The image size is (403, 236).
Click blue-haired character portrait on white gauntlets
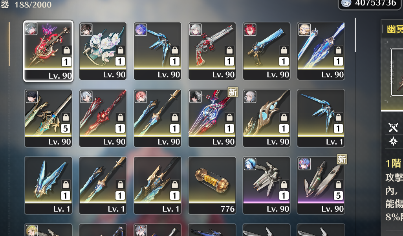pos(250,164)
